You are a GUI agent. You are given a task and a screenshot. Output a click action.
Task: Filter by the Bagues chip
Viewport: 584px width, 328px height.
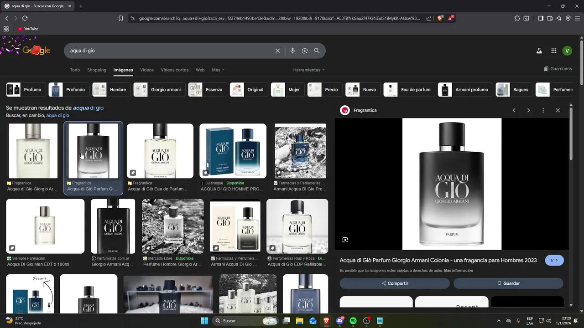[514, 90]
